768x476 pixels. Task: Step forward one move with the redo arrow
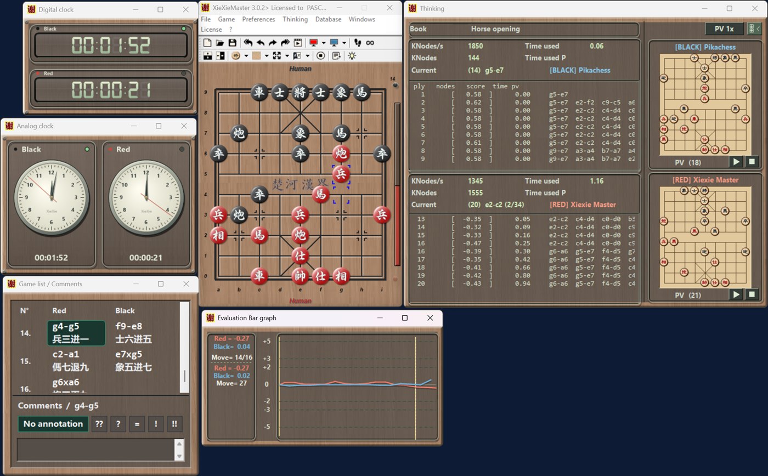click(273, 43)
